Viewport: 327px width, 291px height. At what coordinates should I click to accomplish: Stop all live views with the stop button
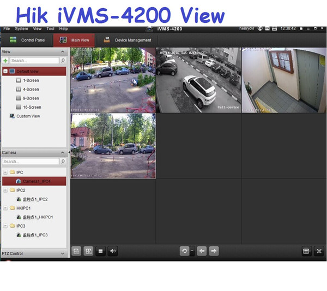[x=100, y=251]
